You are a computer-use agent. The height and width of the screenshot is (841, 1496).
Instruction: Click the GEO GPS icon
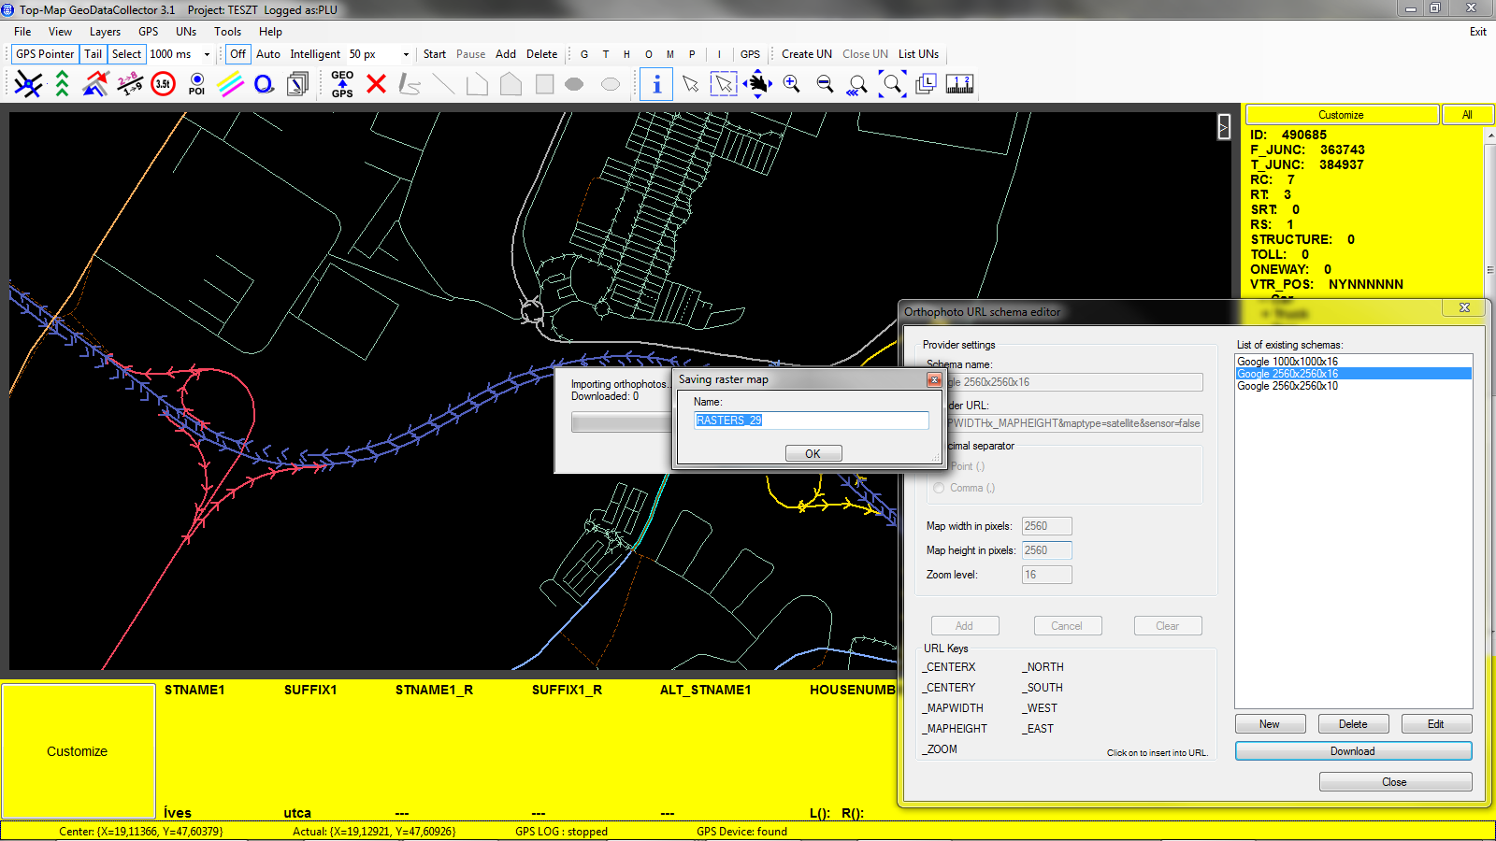pos(342,84)
